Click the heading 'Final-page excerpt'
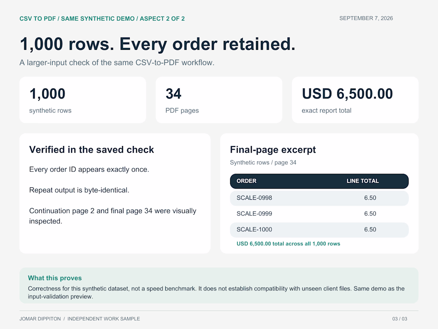438x329 pixels. click(273, 150)
